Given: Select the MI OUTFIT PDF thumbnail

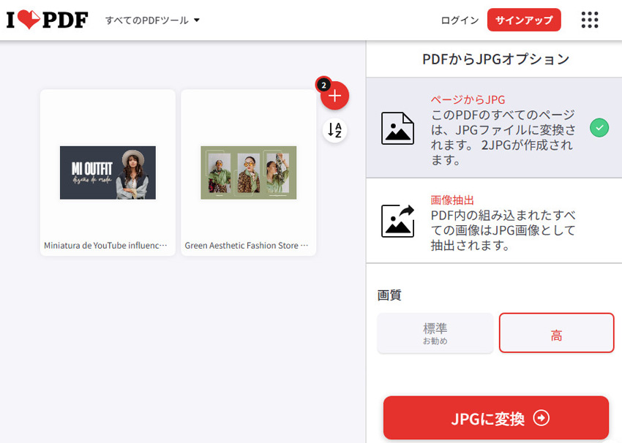Looking at the screenshot, I should click(x=108, y=173).
